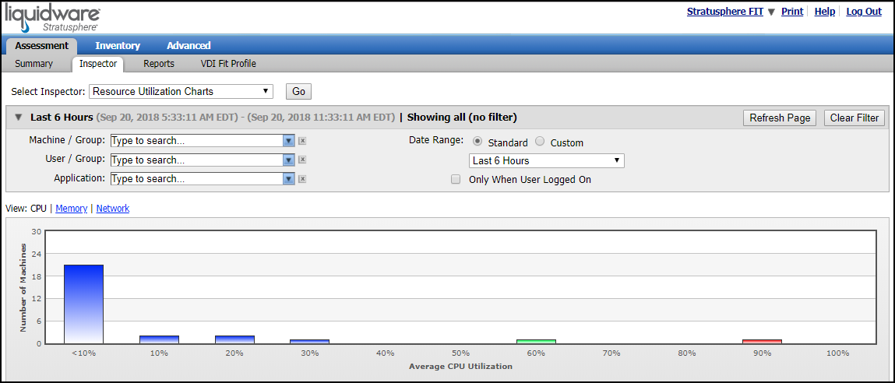Open the Reports sub-tab

159,64
